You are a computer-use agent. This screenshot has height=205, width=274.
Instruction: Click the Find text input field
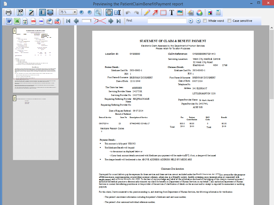[167, 21]
